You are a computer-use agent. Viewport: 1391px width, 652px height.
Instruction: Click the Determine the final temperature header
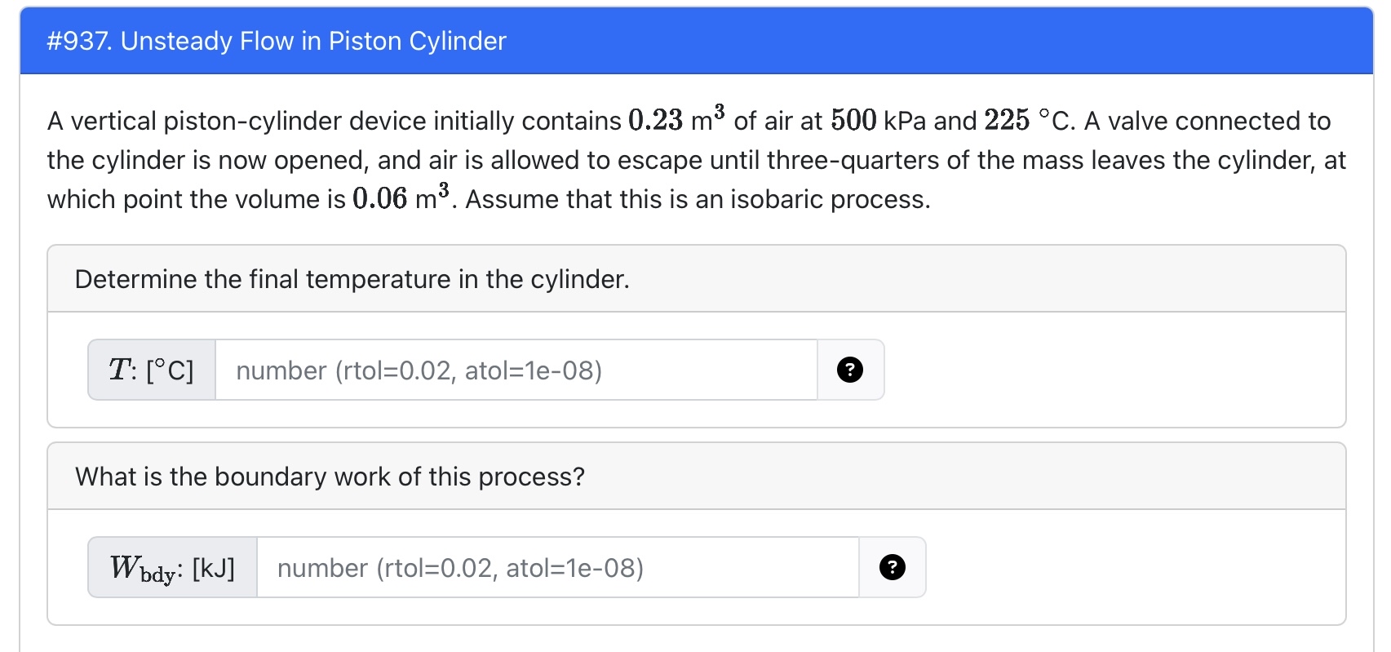point(352,278)
